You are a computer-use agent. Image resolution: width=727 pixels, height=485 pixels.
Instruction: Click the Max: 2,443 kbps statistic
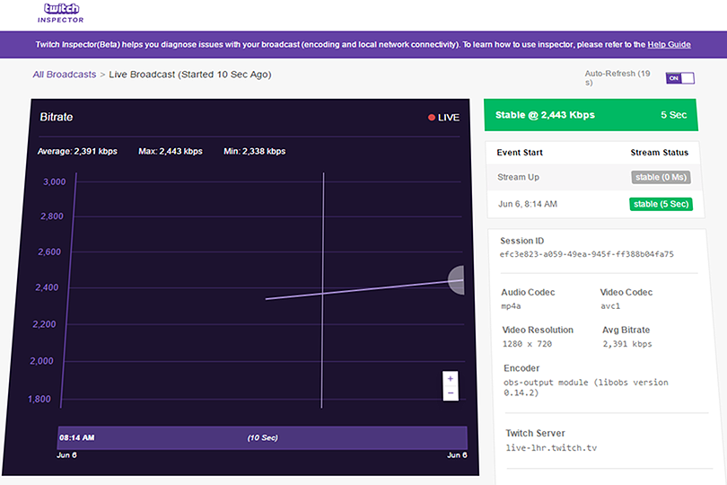[171, 151]
